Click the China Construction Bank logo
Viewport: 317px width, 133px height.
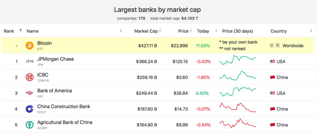tap(29, 109)
